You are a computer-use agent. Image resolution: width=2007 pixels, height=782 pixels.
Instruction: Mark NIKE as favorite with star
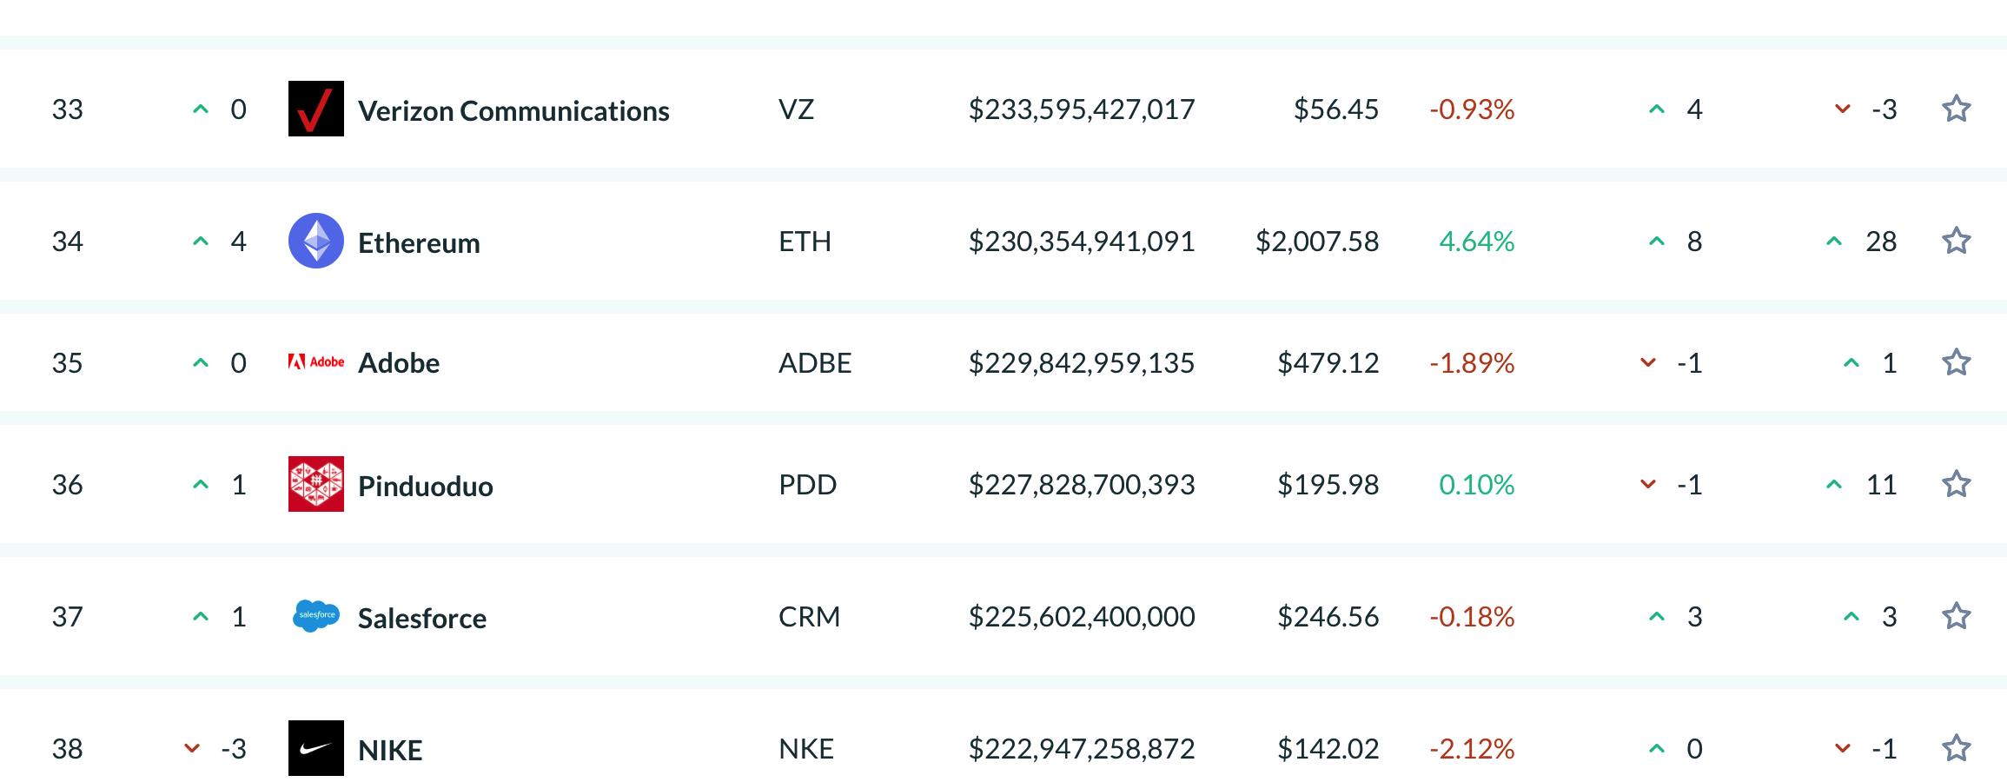click(1956, 748)
